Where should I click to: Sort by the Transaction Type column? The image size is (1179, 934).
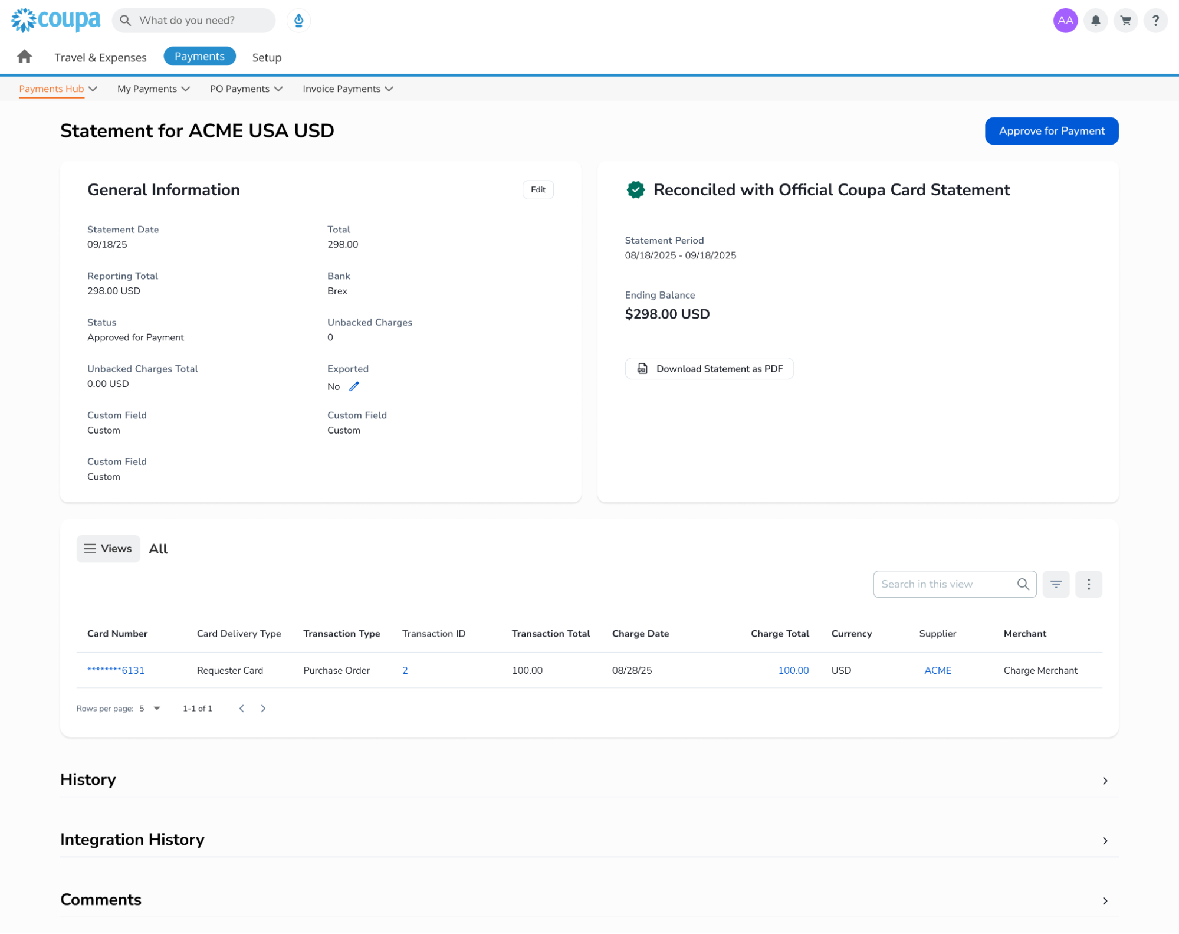point(341,634)
